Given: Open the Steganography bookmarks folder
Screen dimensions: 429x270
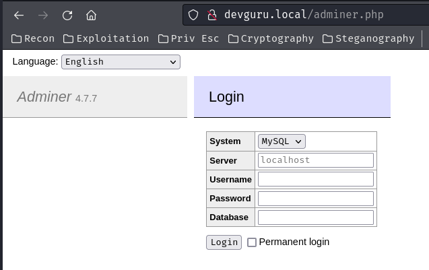Looking at the screenshot, I should tap(368, 38).
